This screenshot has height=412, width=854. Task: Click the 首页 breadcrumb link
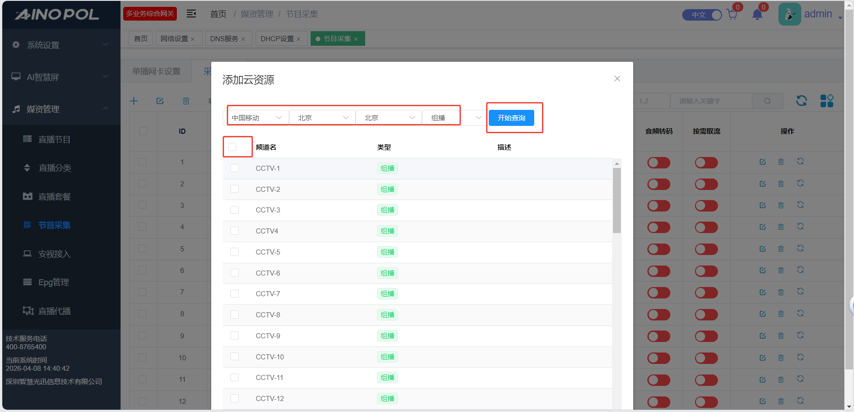click(x=218, y=14)
